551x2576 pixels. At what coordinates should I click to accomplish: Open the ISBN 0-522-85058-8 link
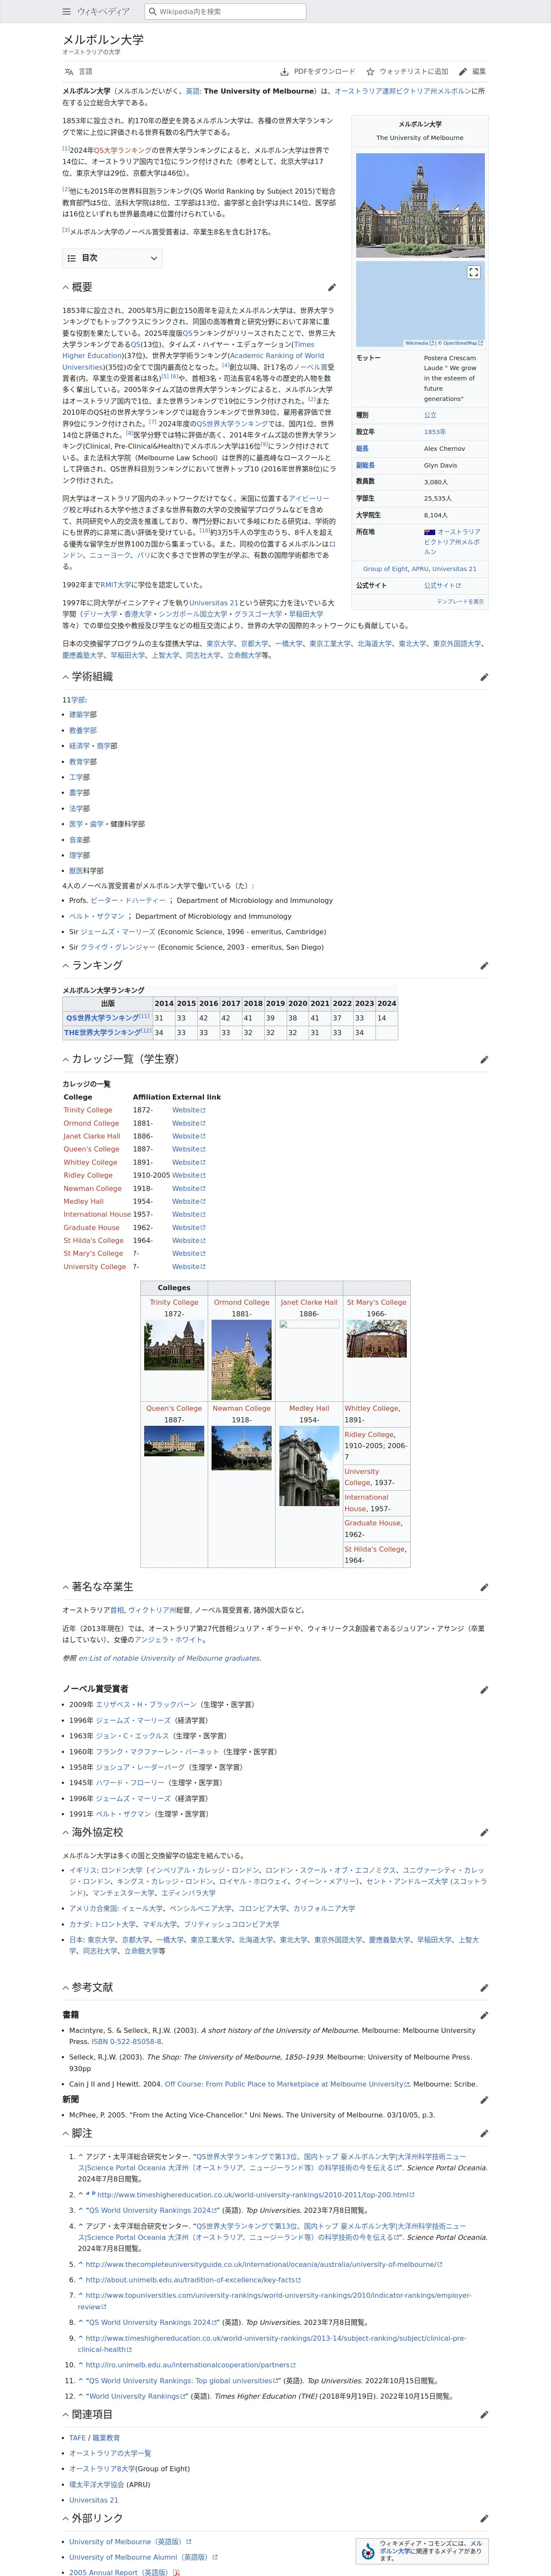pos(126,2042)
